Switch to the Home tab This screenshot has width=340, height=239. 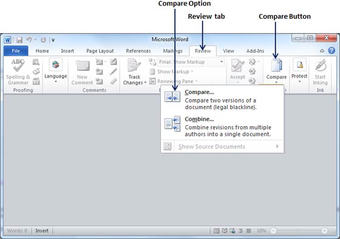pos(42,51)
